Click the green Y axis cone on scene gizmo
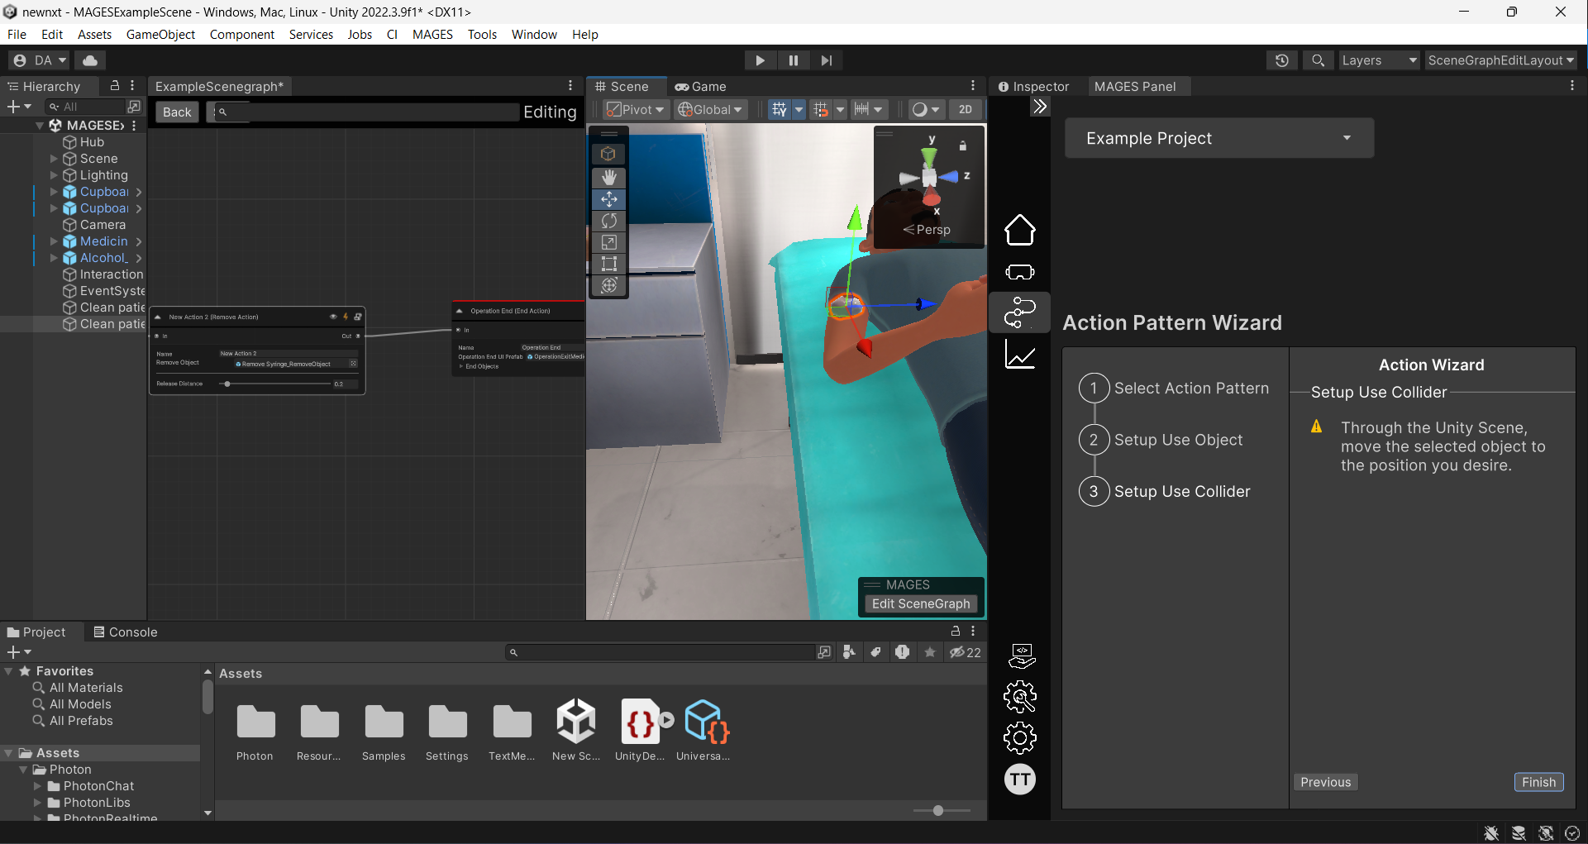This screenshot has height=844, width=1588. click(x=929, y=155)
